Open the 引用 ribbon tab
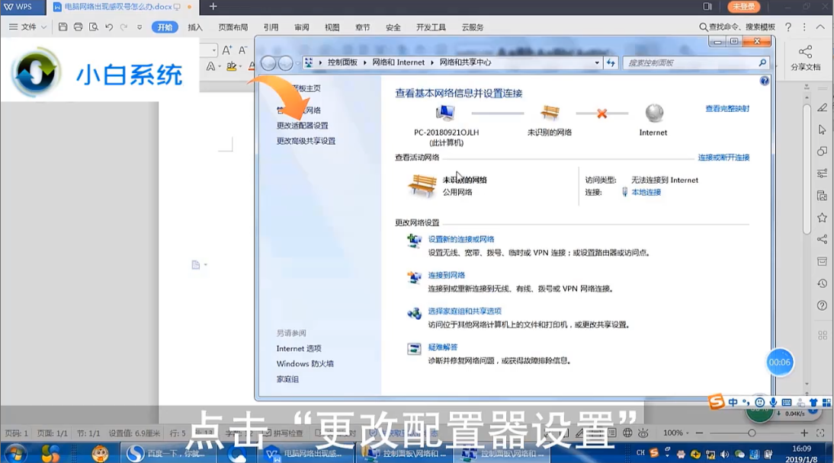Screen dimensions: 834x463 tap(271, 27)
